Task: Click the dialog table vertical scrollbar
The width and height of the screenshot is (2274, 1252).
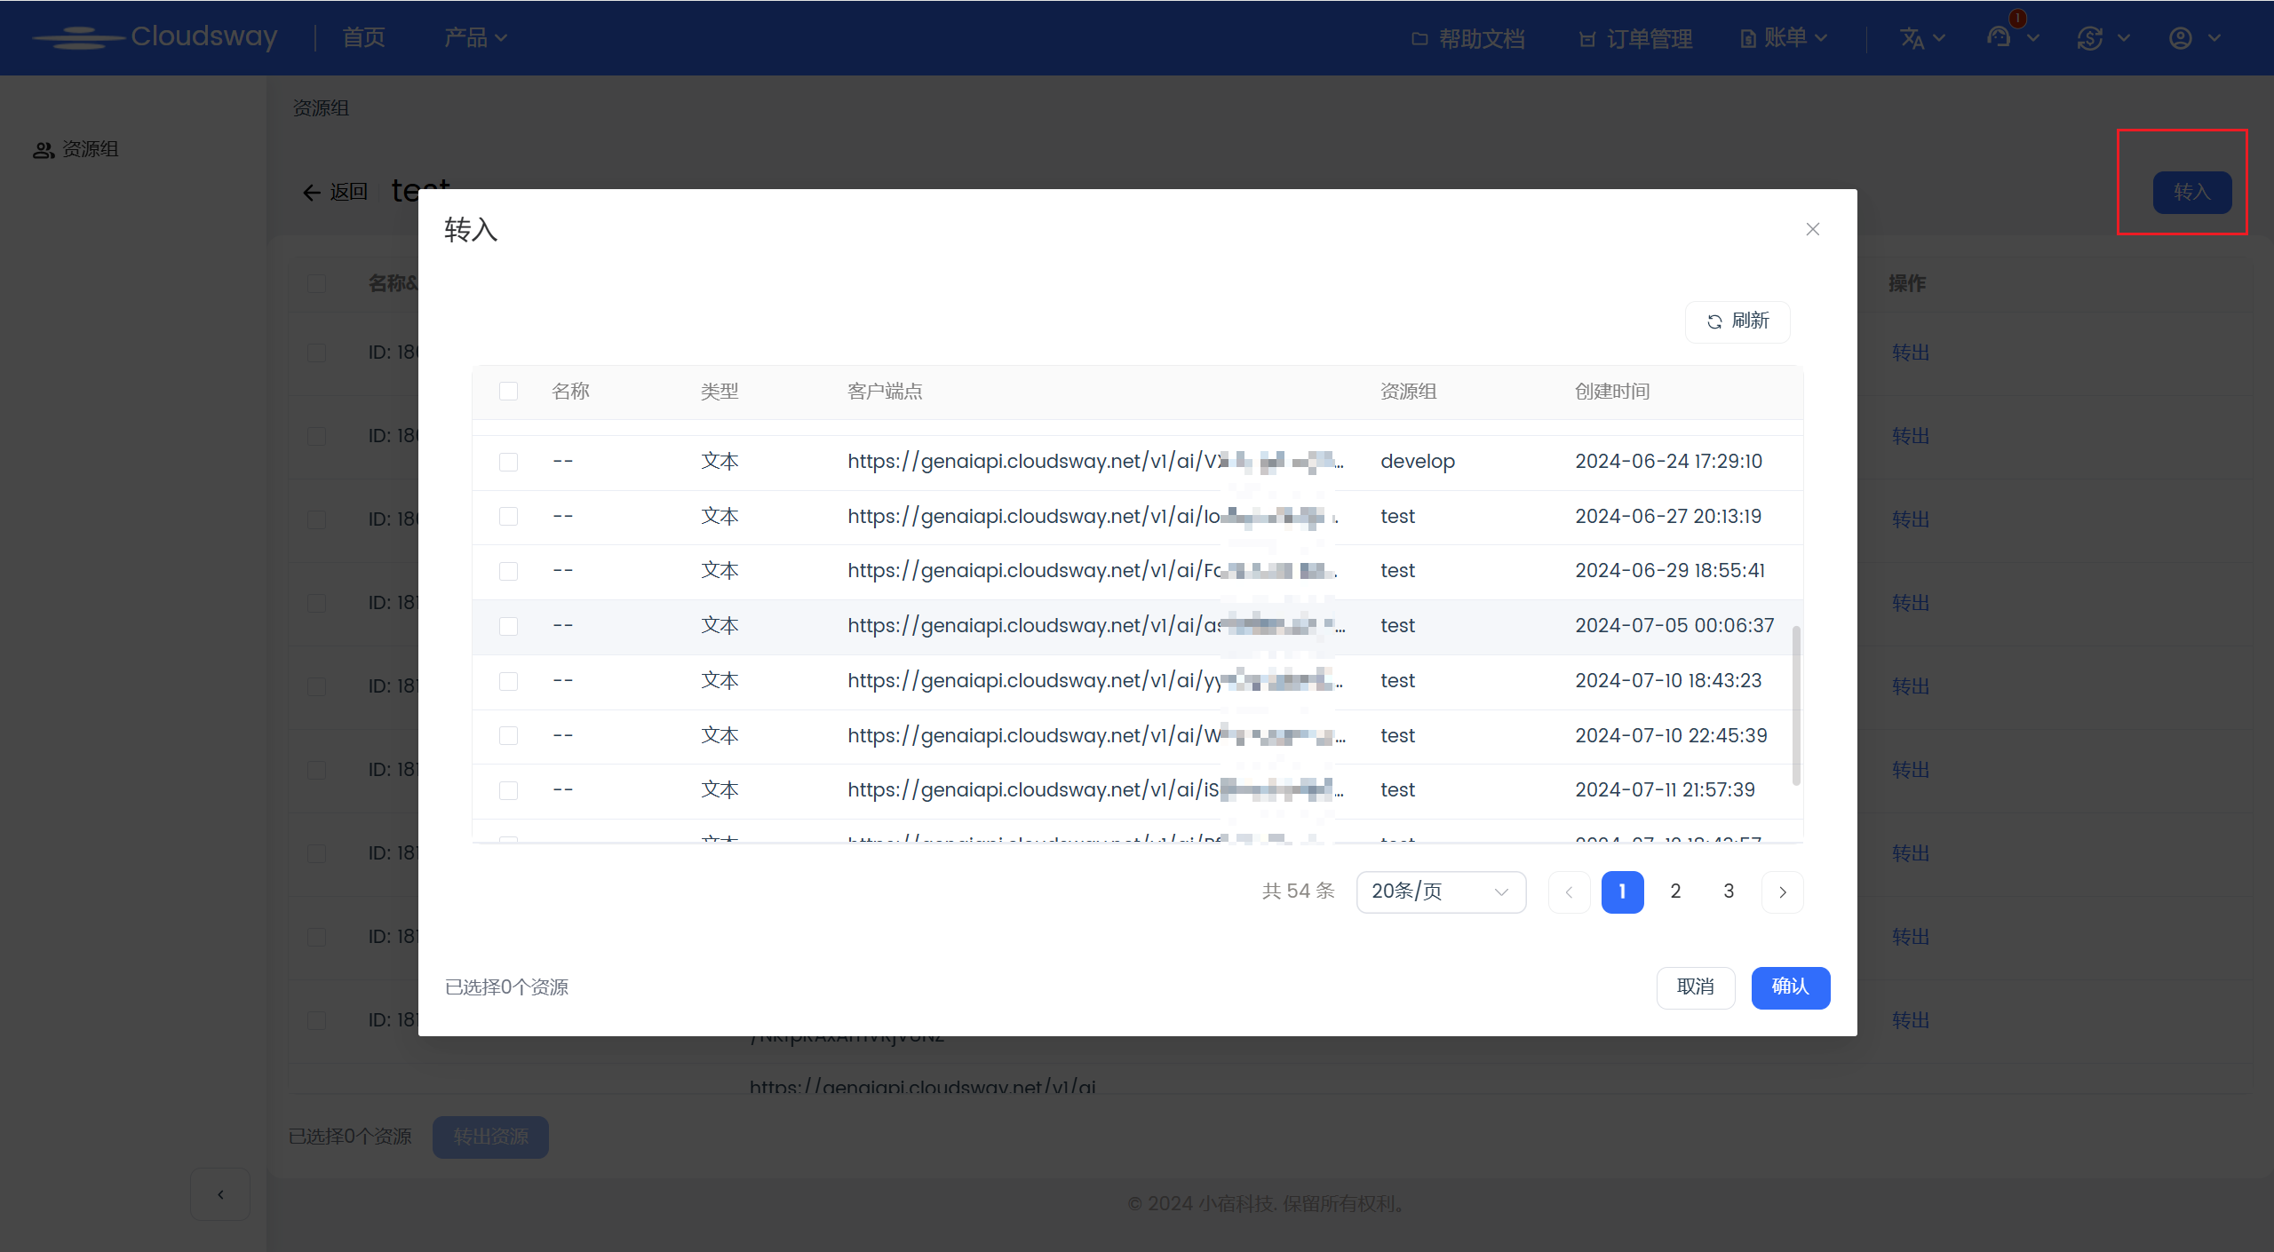Action: click(x=1796, y=706)
